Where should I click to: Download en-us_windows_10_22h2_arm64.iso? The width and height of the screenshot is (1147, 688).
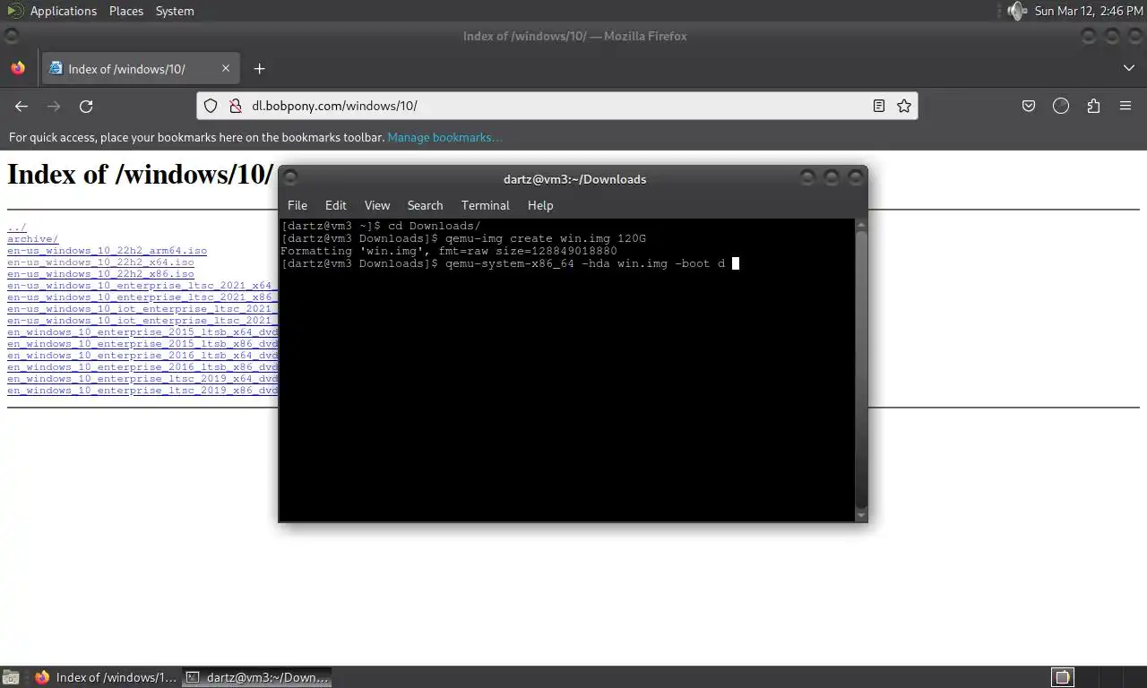(107, 251)
